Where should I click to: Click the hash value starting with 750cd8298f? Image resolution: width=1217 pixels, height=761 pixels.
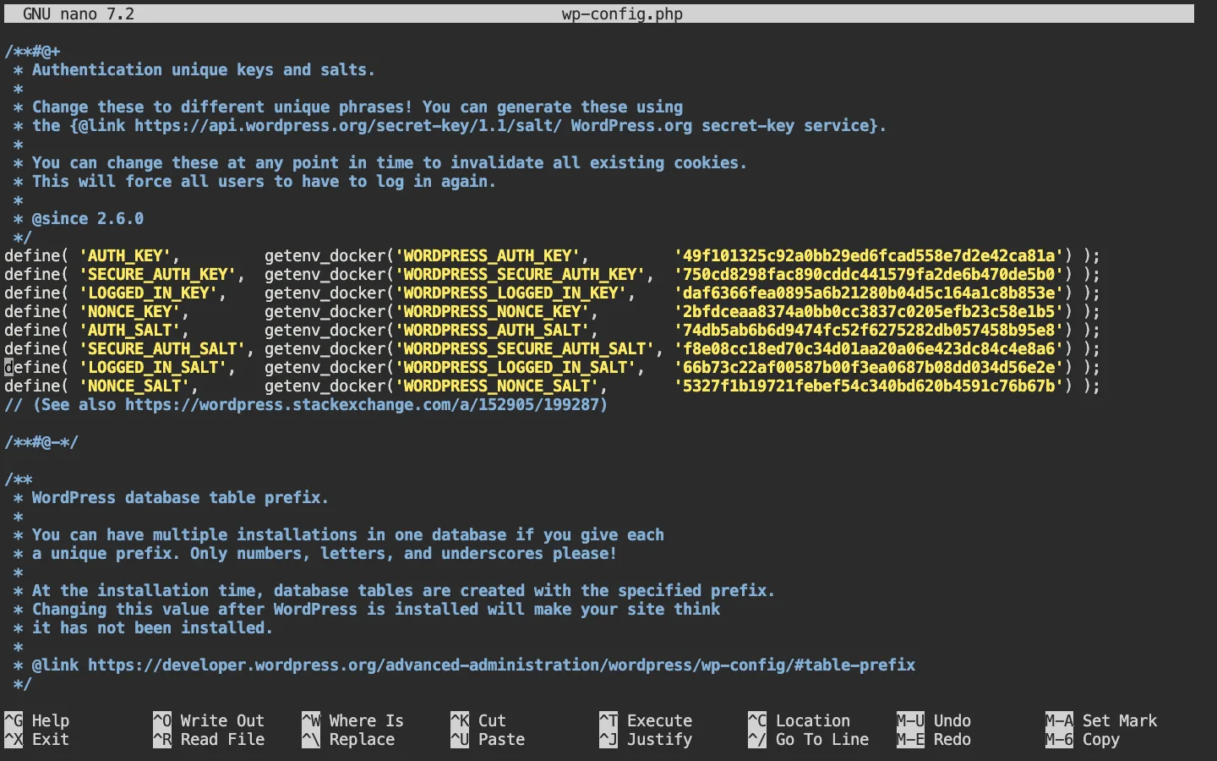(869, 274)
